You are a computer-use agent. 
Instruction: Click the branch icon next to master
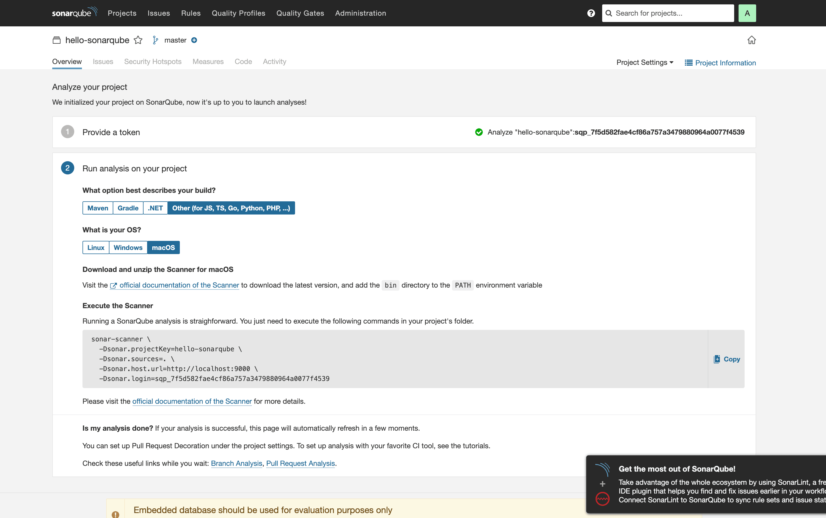point(155,40)
